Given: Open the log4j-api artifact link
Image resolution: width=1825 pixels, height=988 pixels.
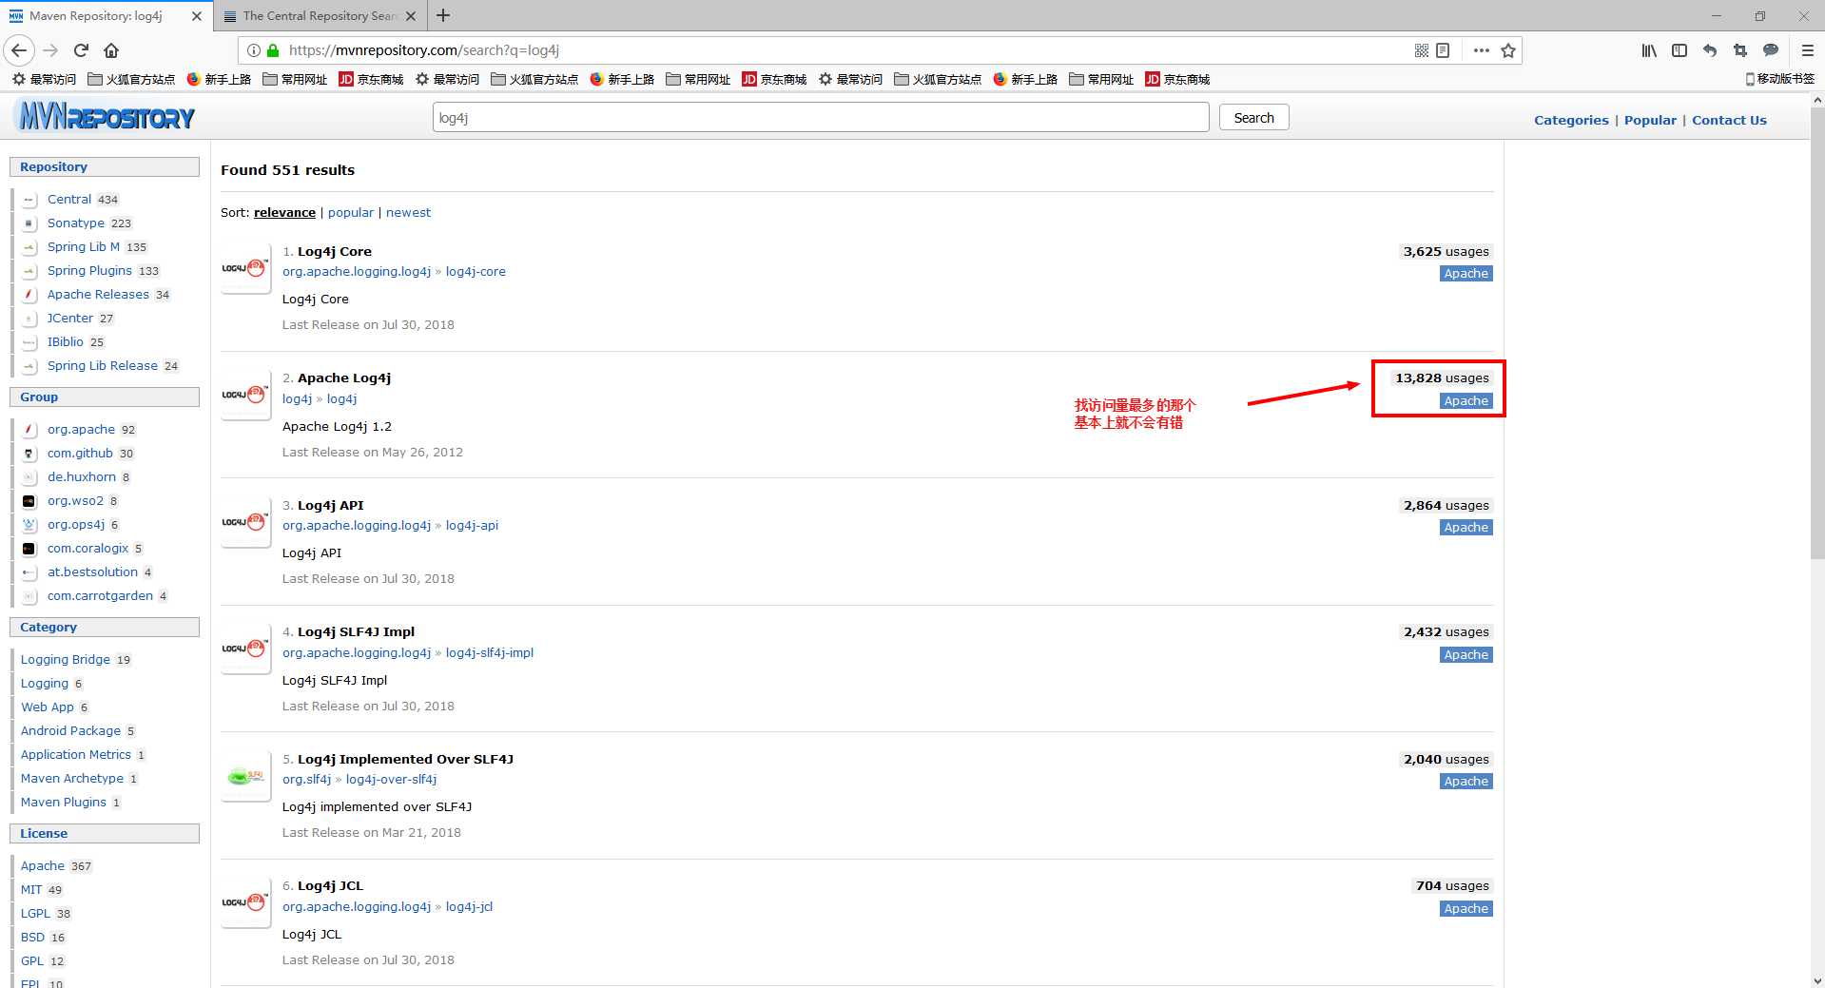Looking at the screenshot, I should click(472, 525).
